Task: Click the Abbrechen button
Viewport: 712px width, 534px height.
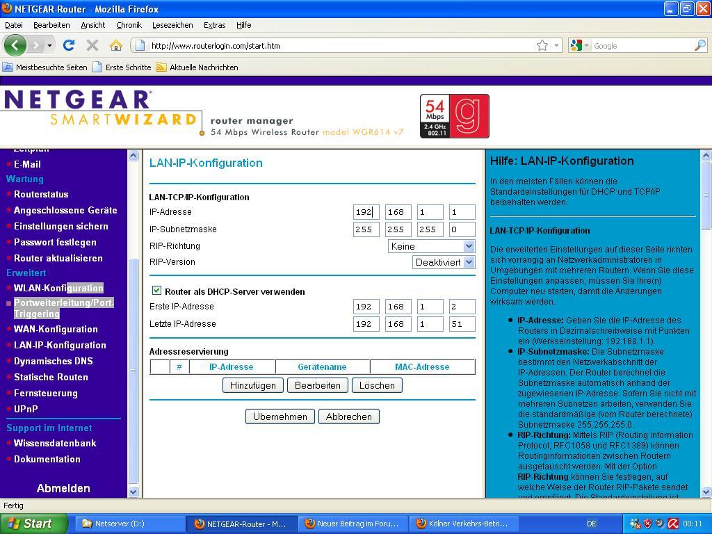Action: pyautogui.click(x=349, y=416)
